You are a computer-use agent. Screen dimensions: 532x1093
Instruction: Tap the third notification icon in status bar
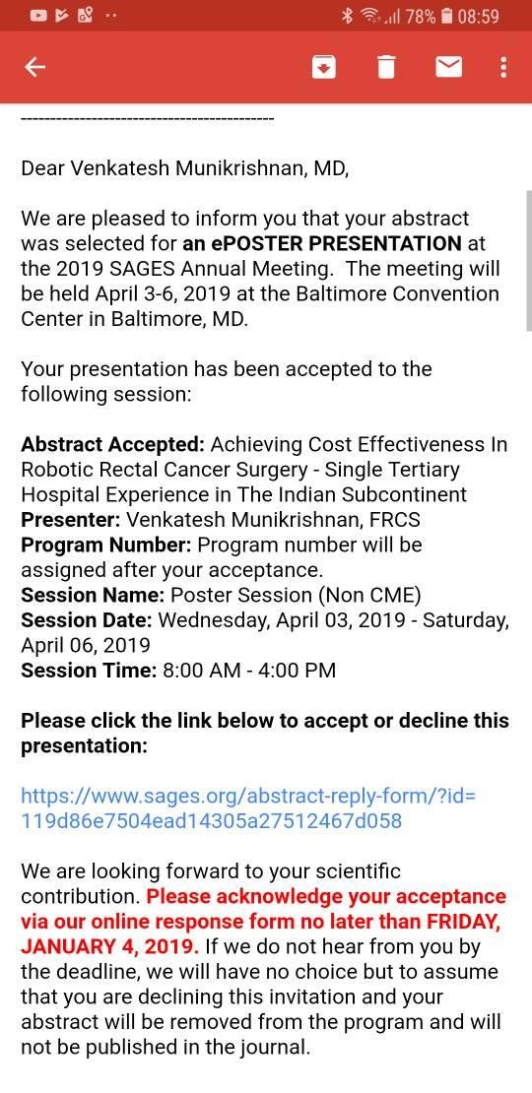(x=86, y=16)
